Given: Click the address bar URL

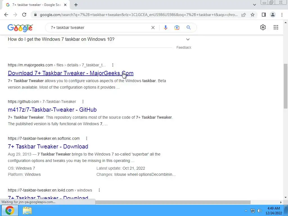Looking at the screenshot, I should pos(139,15).
